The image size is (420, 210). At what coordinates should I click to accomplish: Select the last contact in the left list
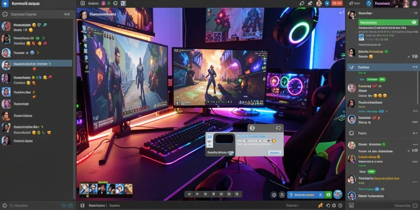pyautogui.click(x=37, y=141)
